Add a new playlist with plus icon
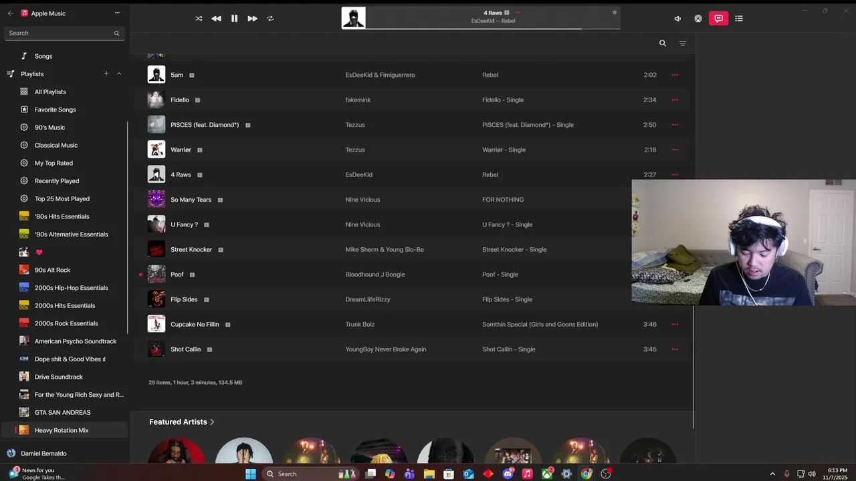 (106, 73)
